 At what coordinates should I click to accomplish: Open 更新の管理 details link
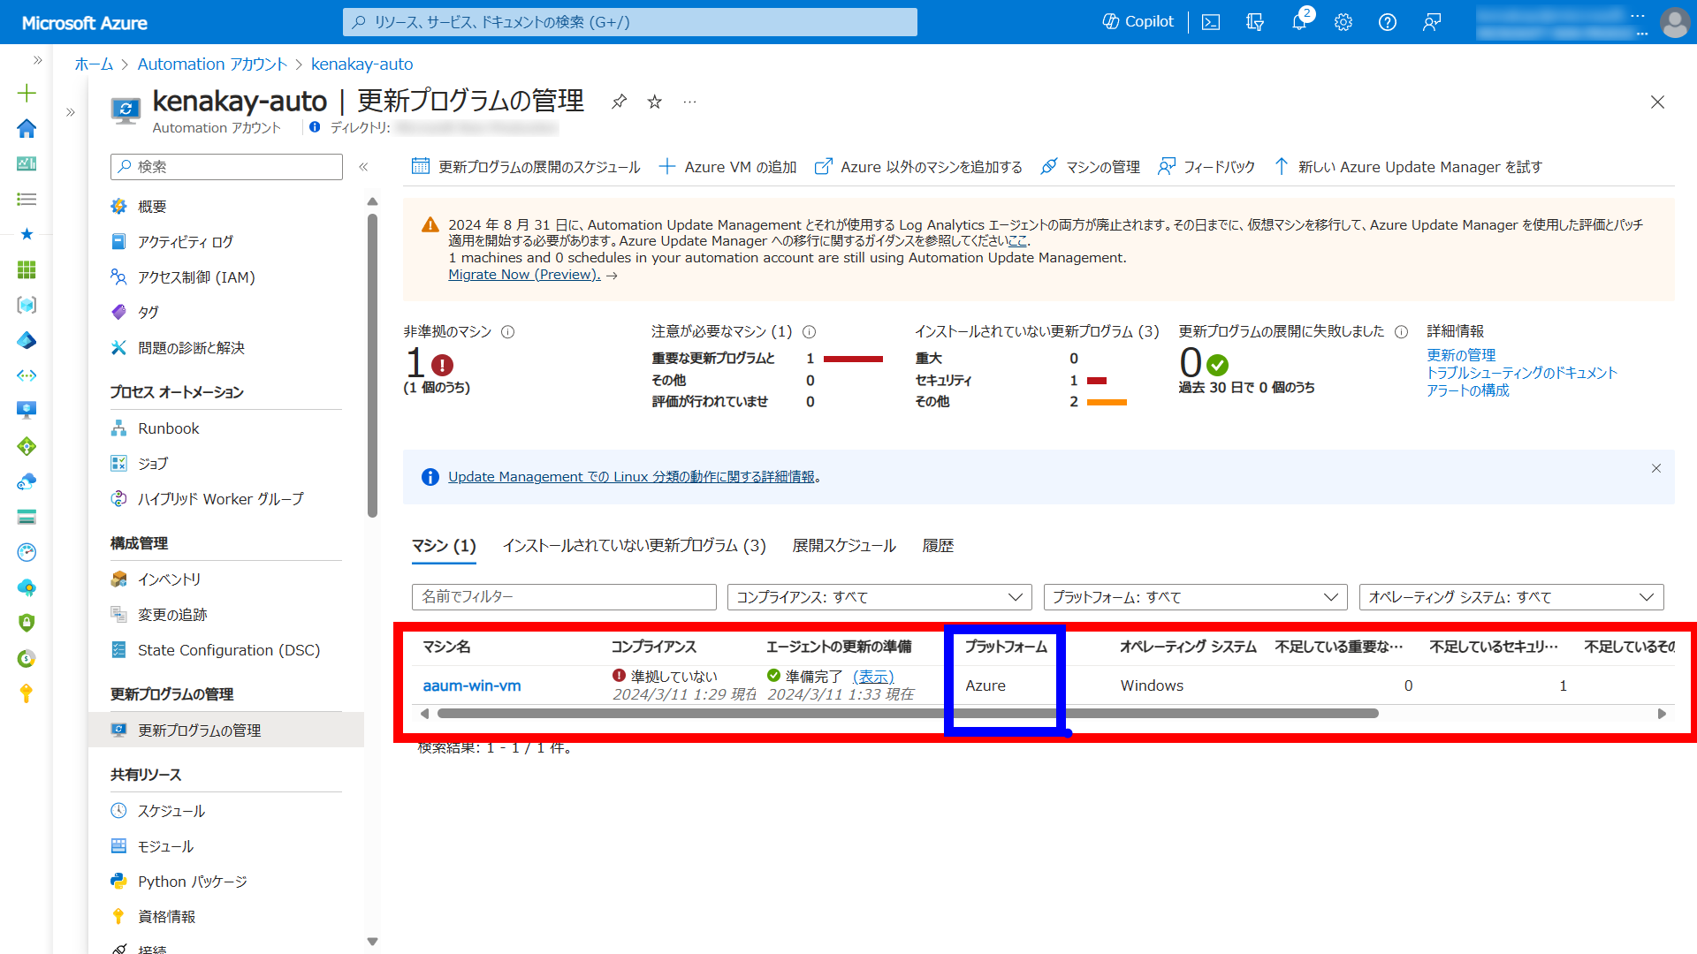(1461, 355)
